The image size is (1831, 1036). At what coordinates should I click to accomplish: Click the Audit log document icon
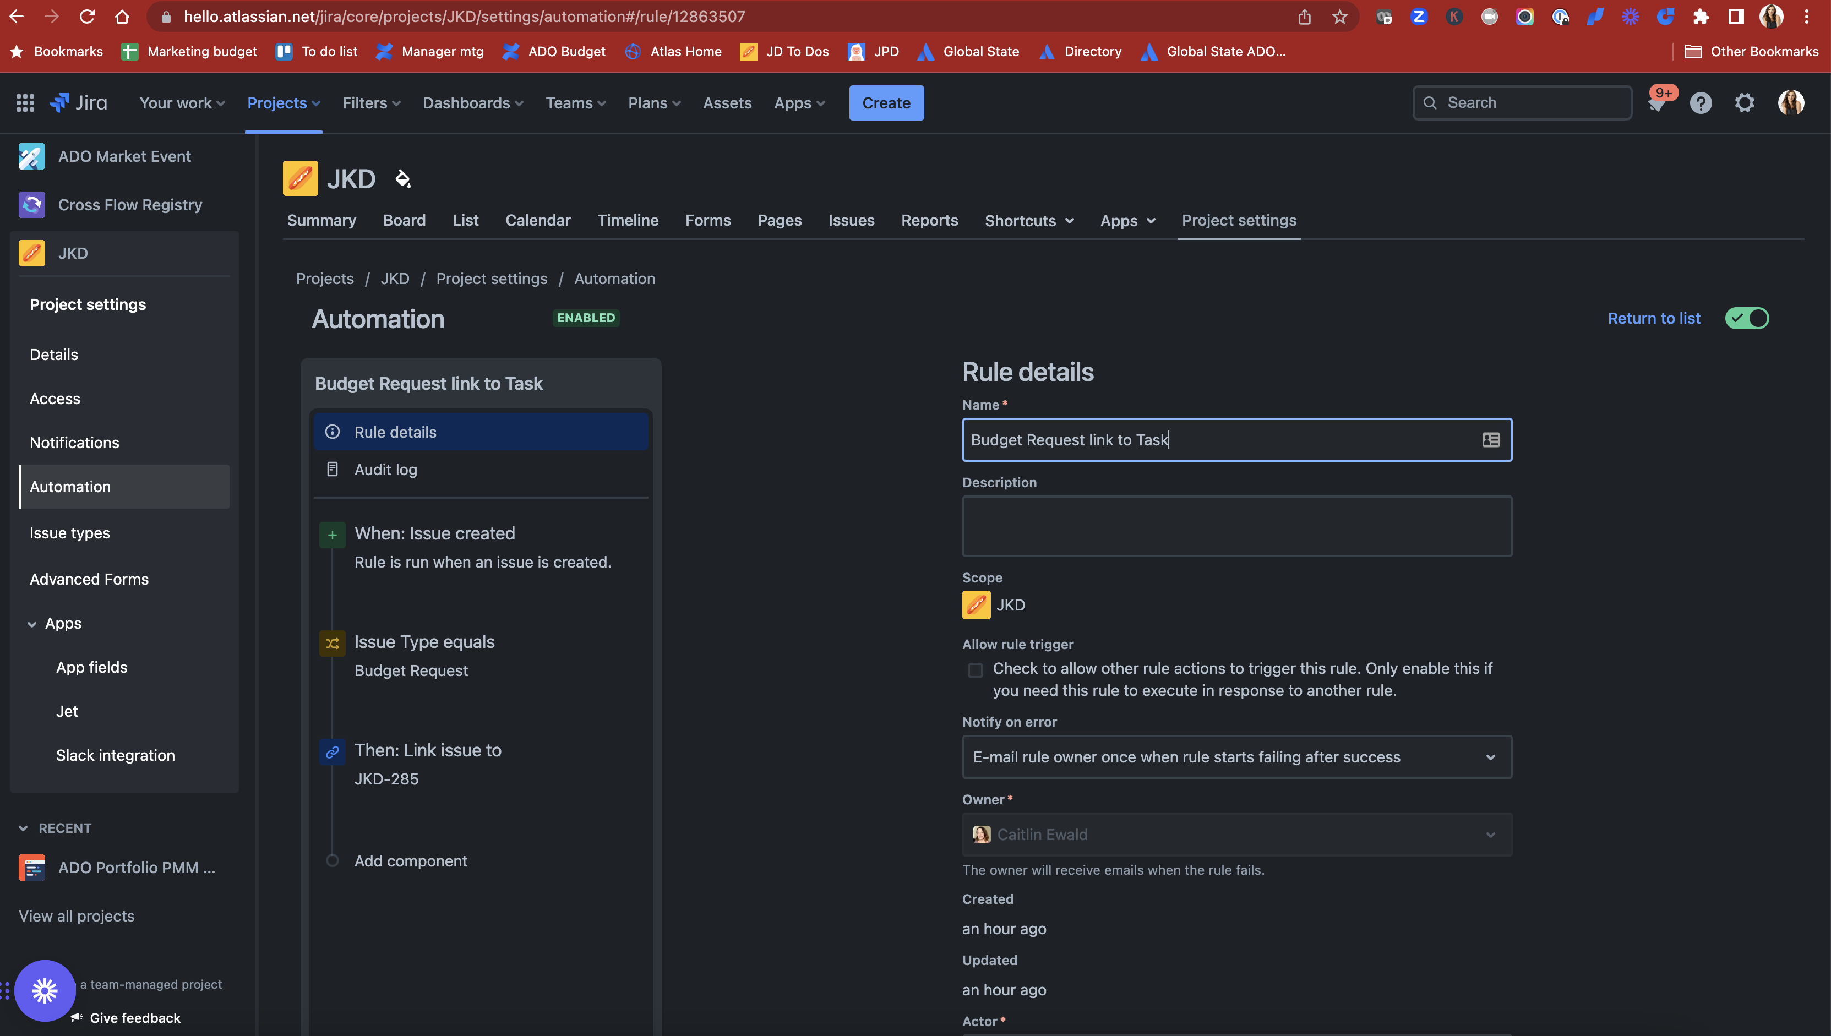click(x=332, y=469)
